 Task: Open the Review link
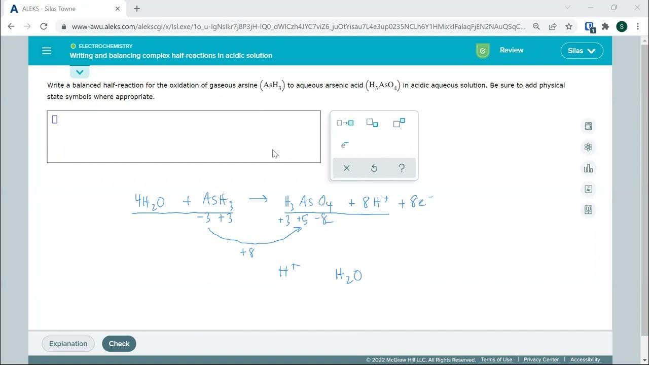[512, 50]
